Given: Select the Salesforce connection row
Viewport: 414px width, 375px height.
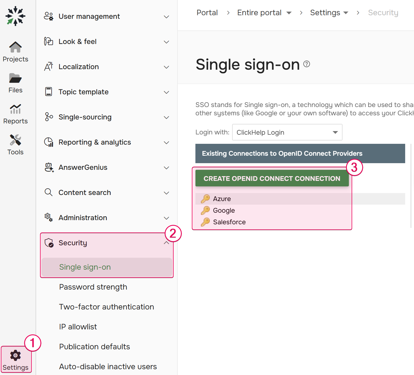Looking at the screenshot, I should [x=229, y=222].
